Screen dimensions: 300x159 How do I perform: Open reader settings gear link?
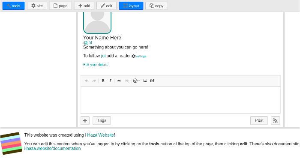pos(139,56)
